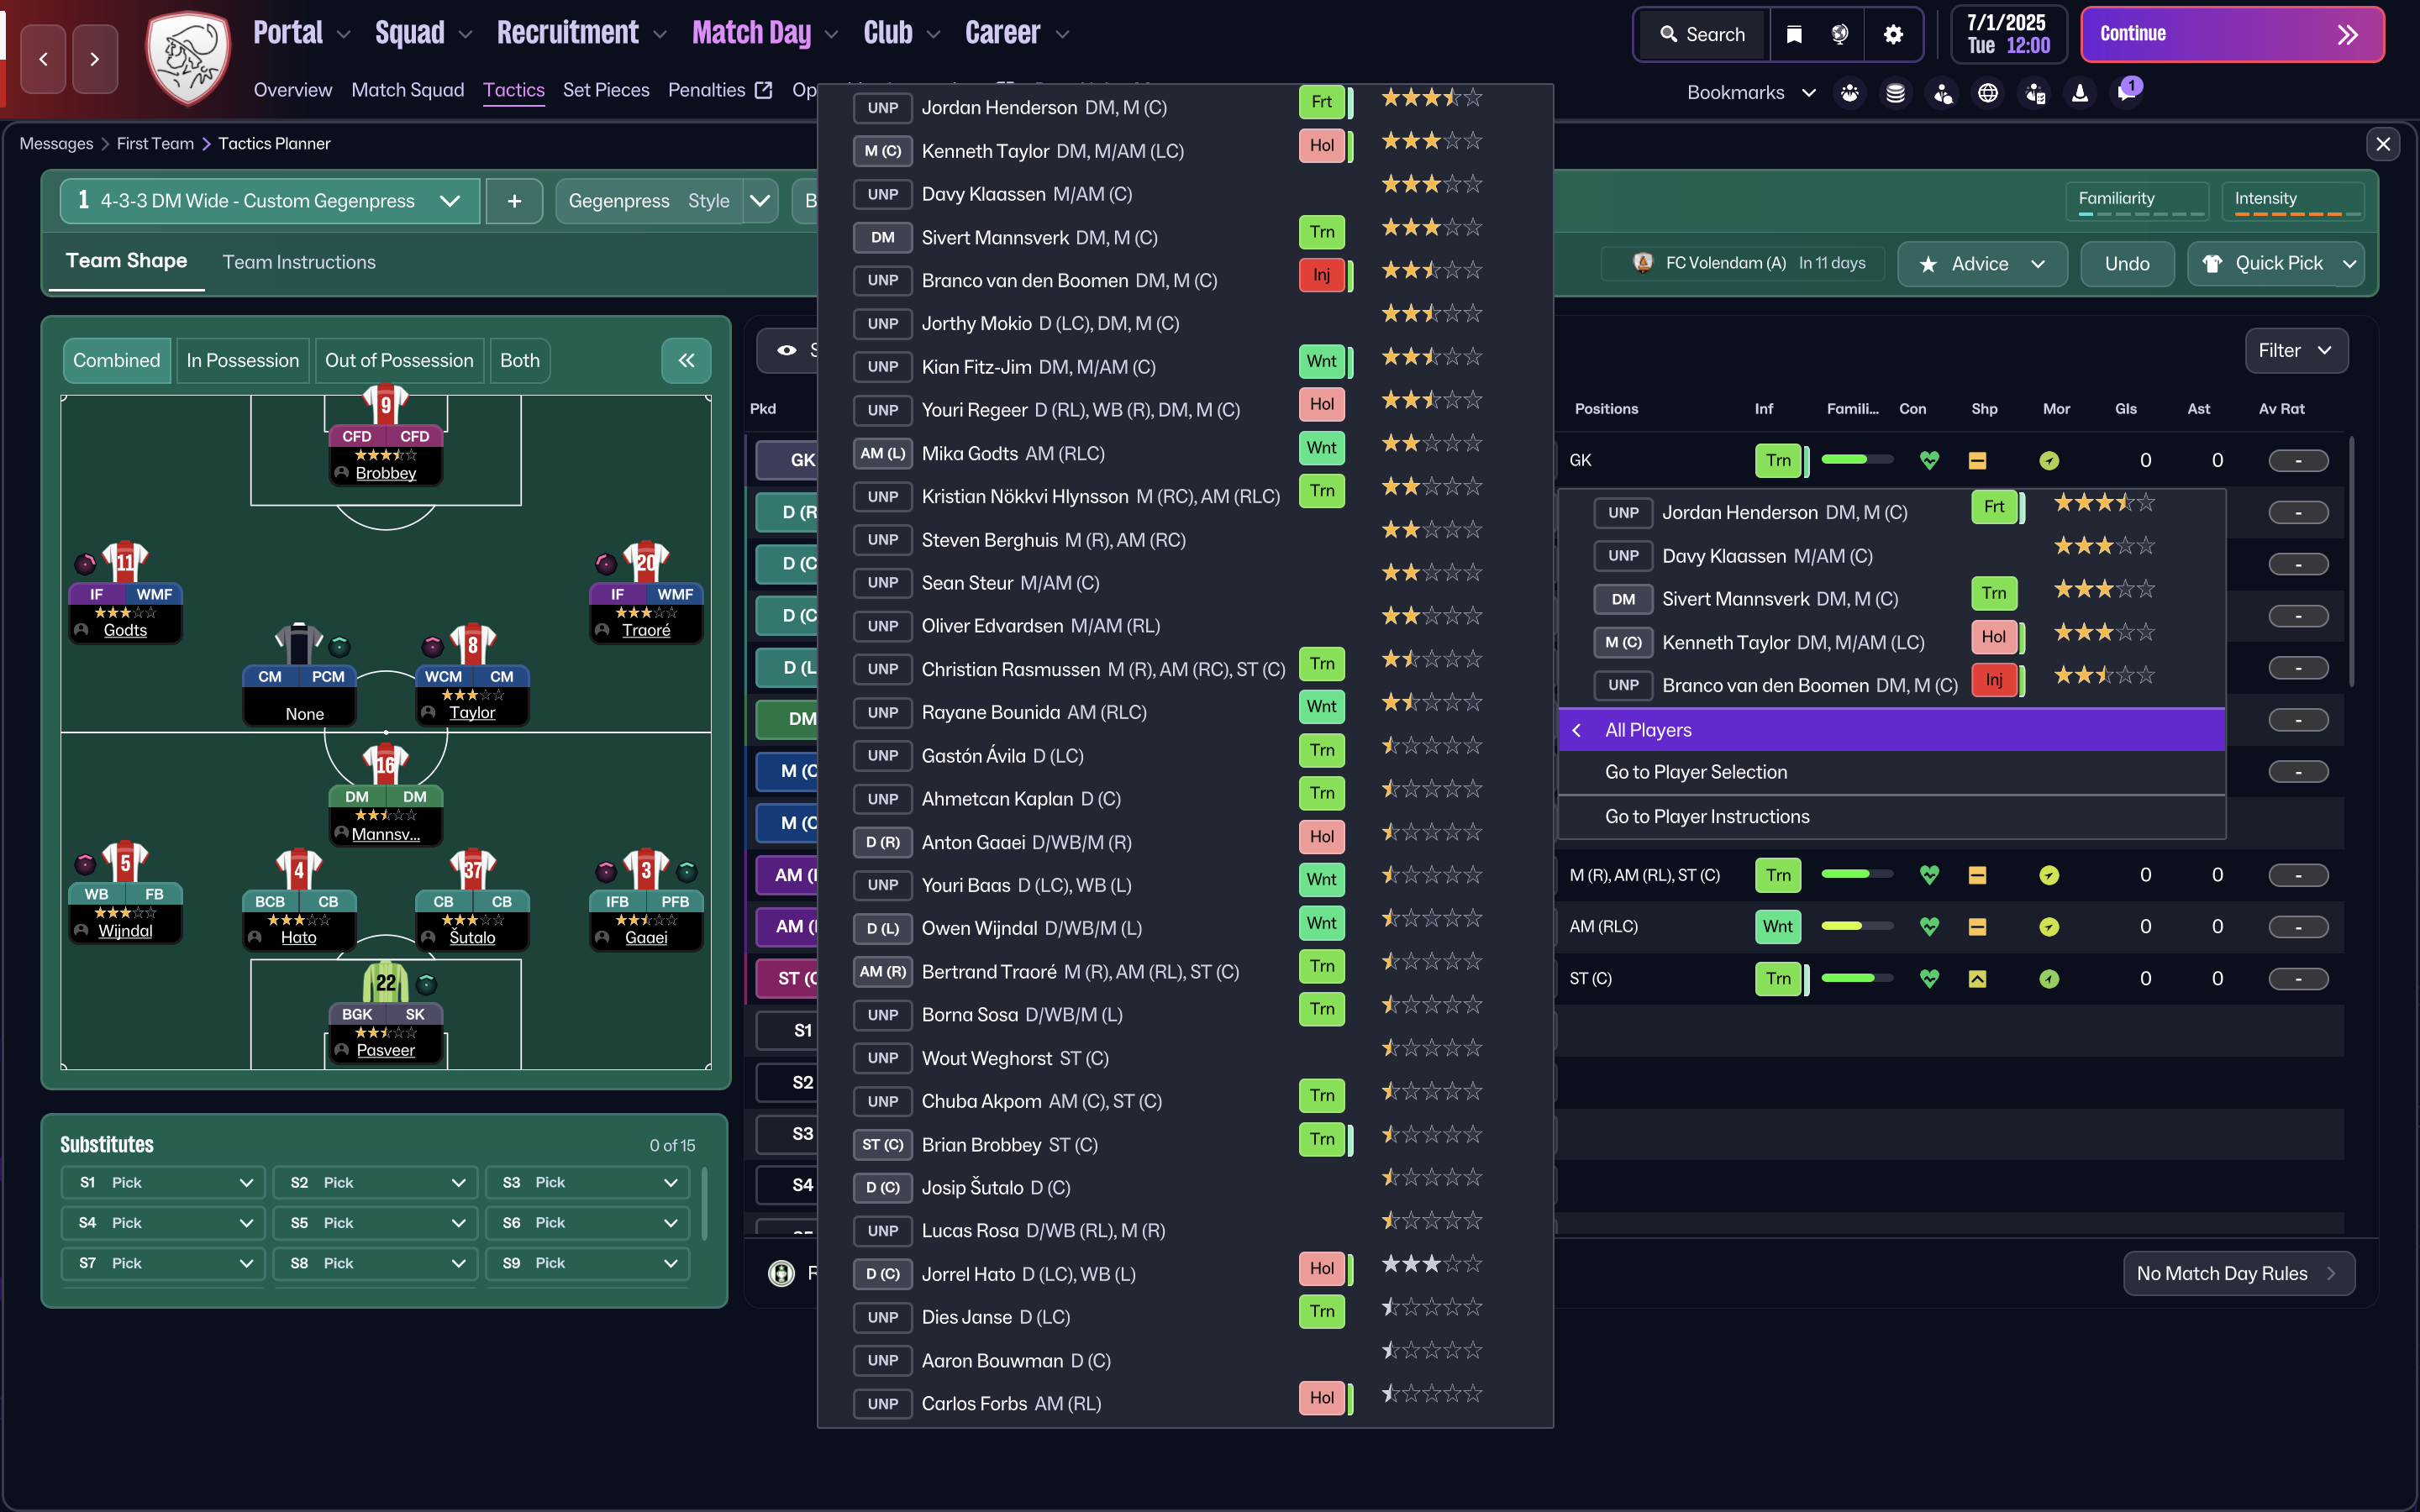The height and width of the screenshot is (1512, 2420).
Task: Open substitute S1 Pick dropdown
Action: [163, 1183]
